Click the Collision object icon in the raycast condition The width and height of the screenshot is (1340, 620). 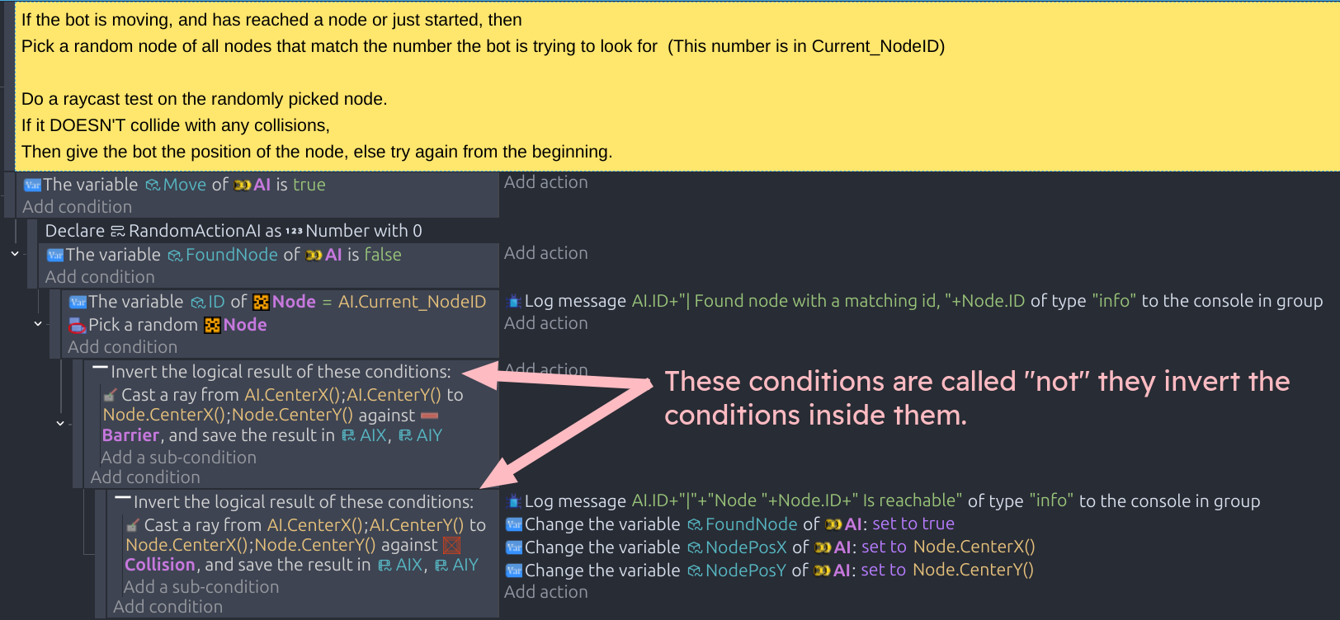(x=451, y=545)
